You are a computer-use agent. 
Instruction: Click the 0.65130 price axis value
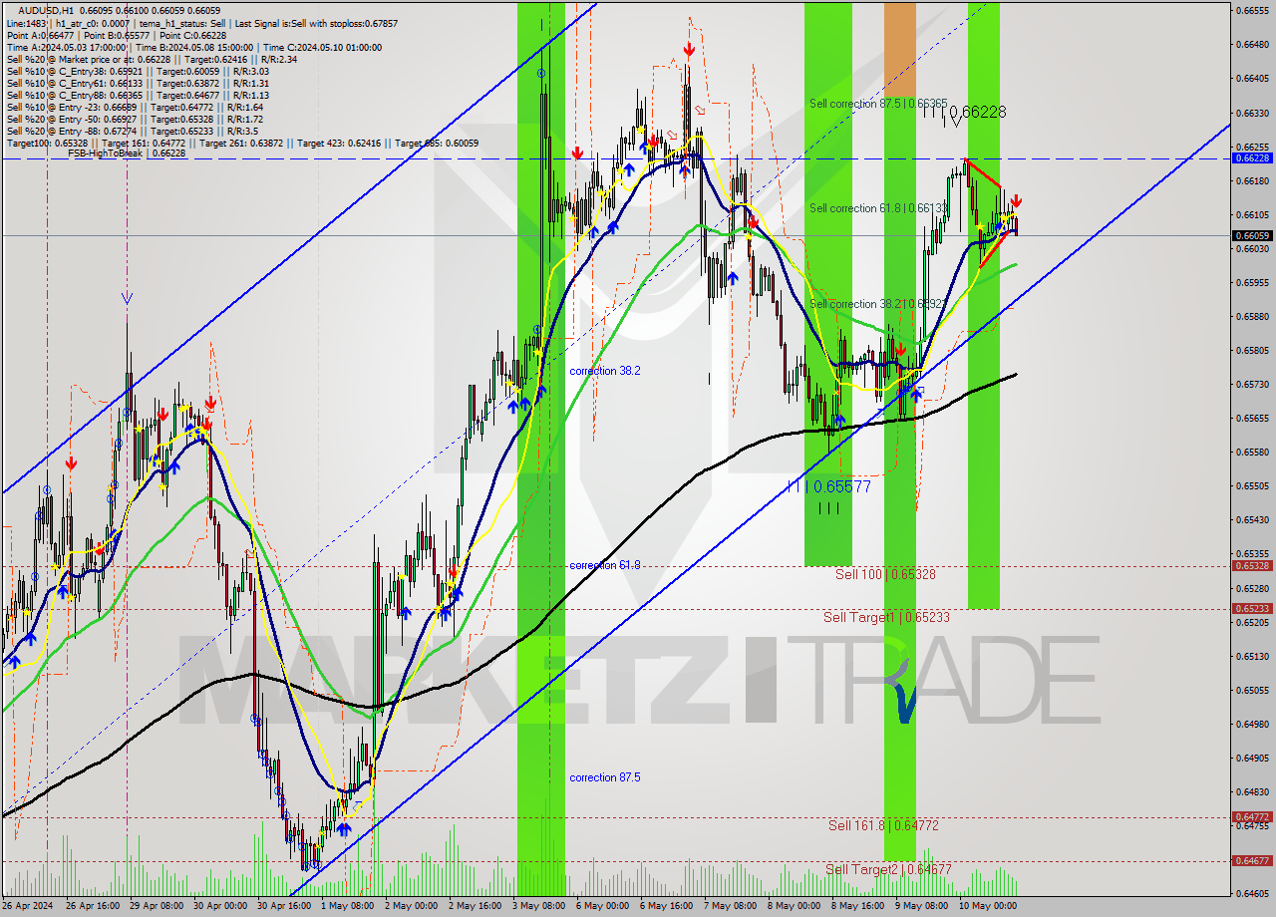click(1251, 656)
